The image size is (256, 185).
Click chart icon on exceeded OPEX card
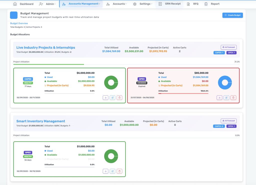tap(219, 98)
